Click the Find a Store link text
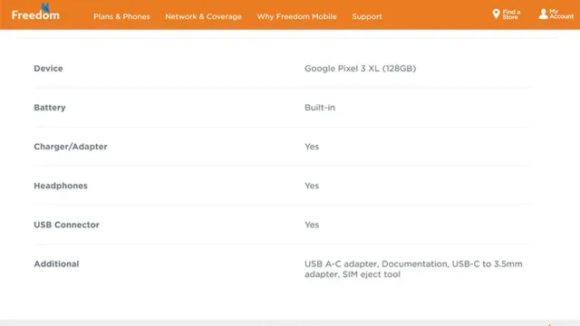 (511, 14)
